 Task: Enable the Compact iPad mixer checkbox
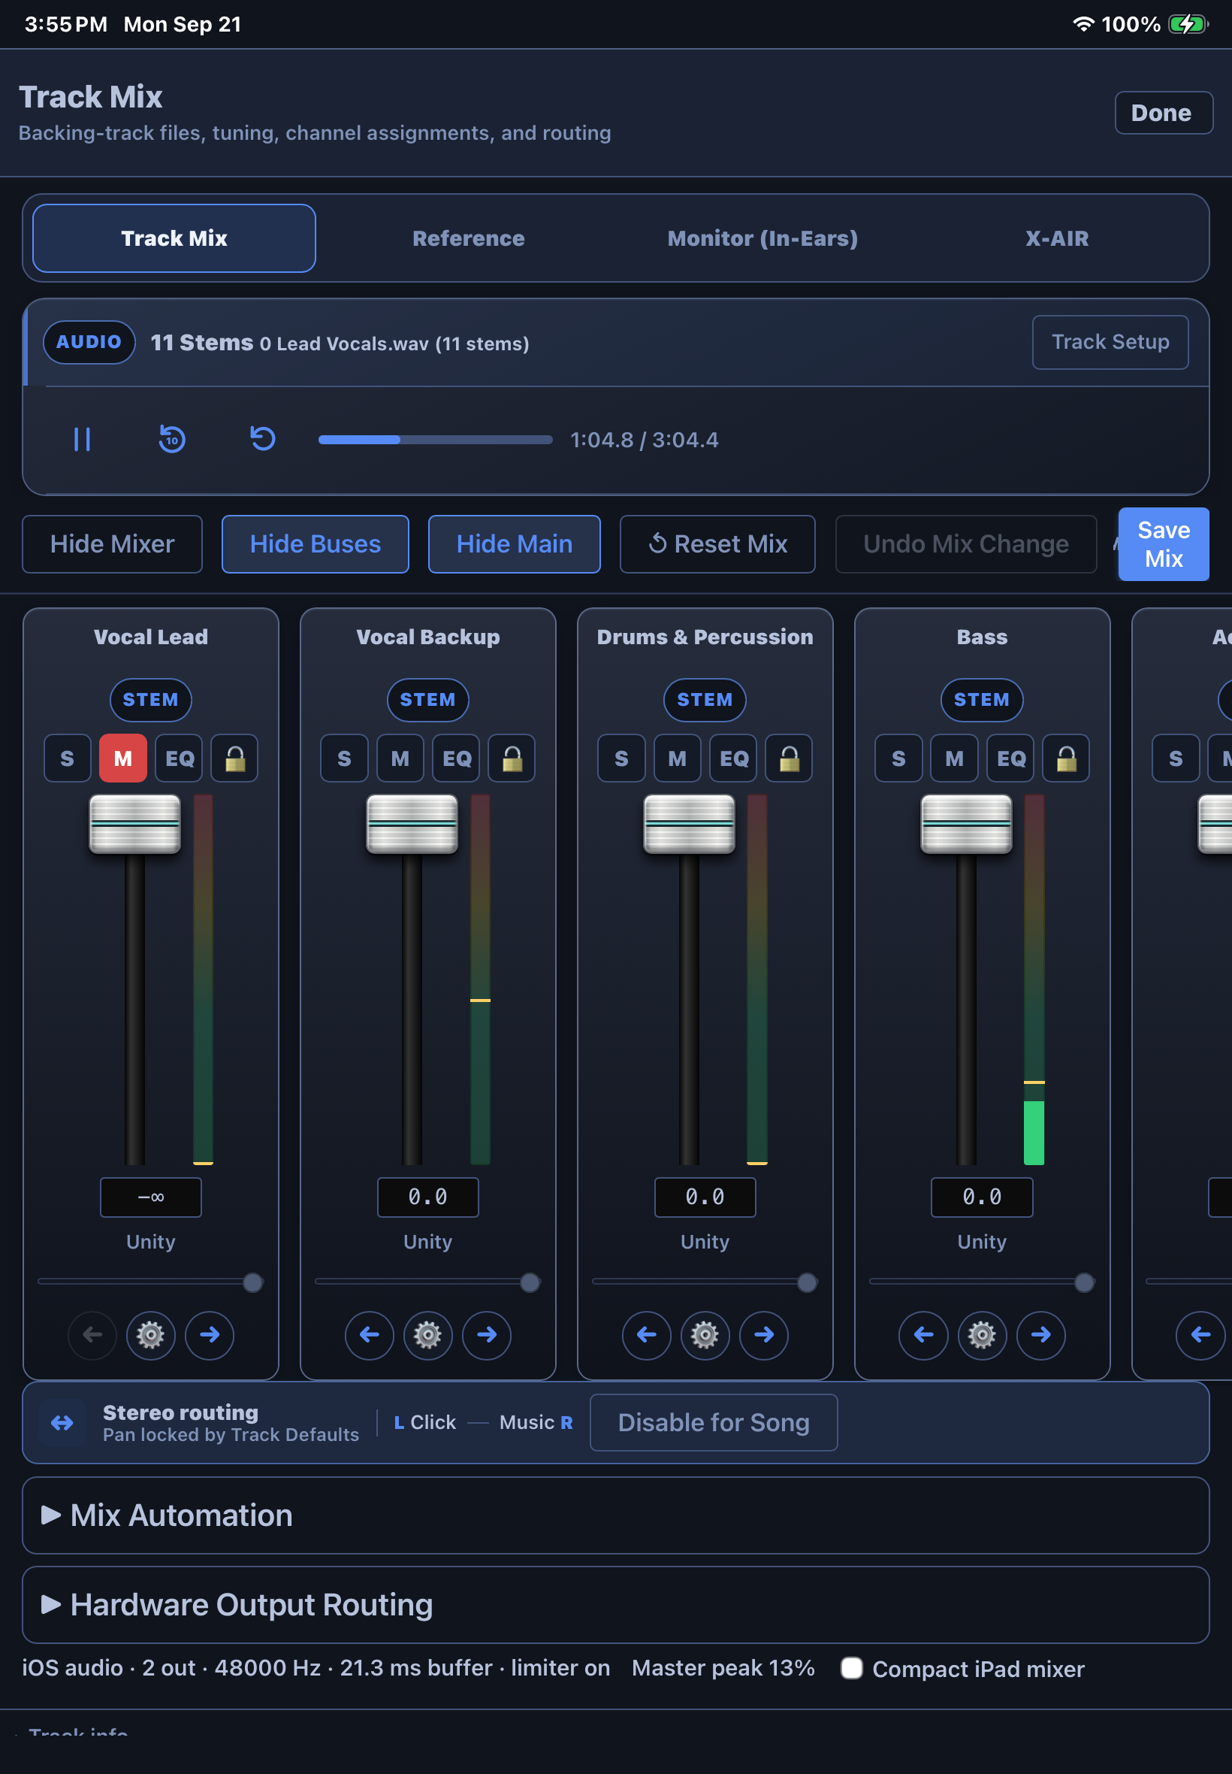point(851,1668)
